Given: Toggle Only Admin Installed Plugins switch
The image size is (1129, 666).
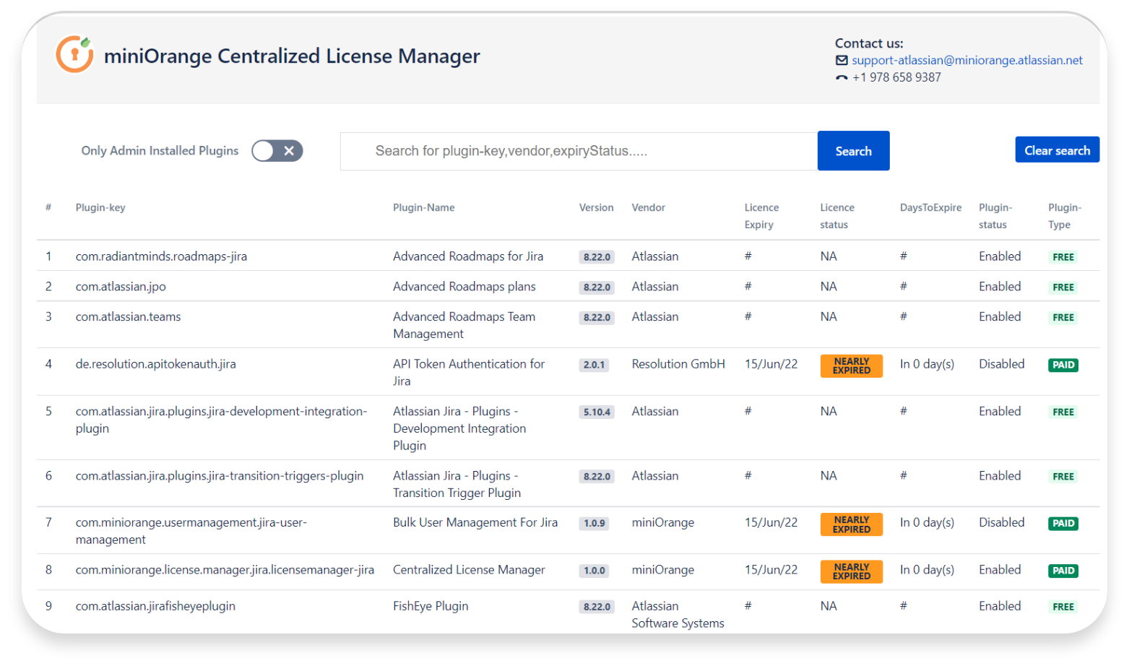Looking at the screenshot, I should pyautogui.click(x=277, y=151).
